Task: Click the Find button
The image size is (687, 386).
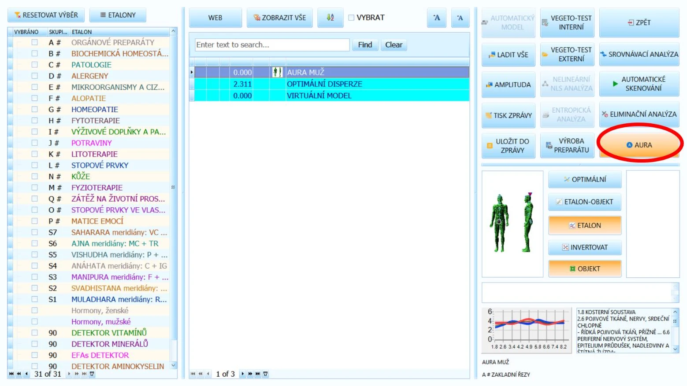Action: [x=365, y=45]
